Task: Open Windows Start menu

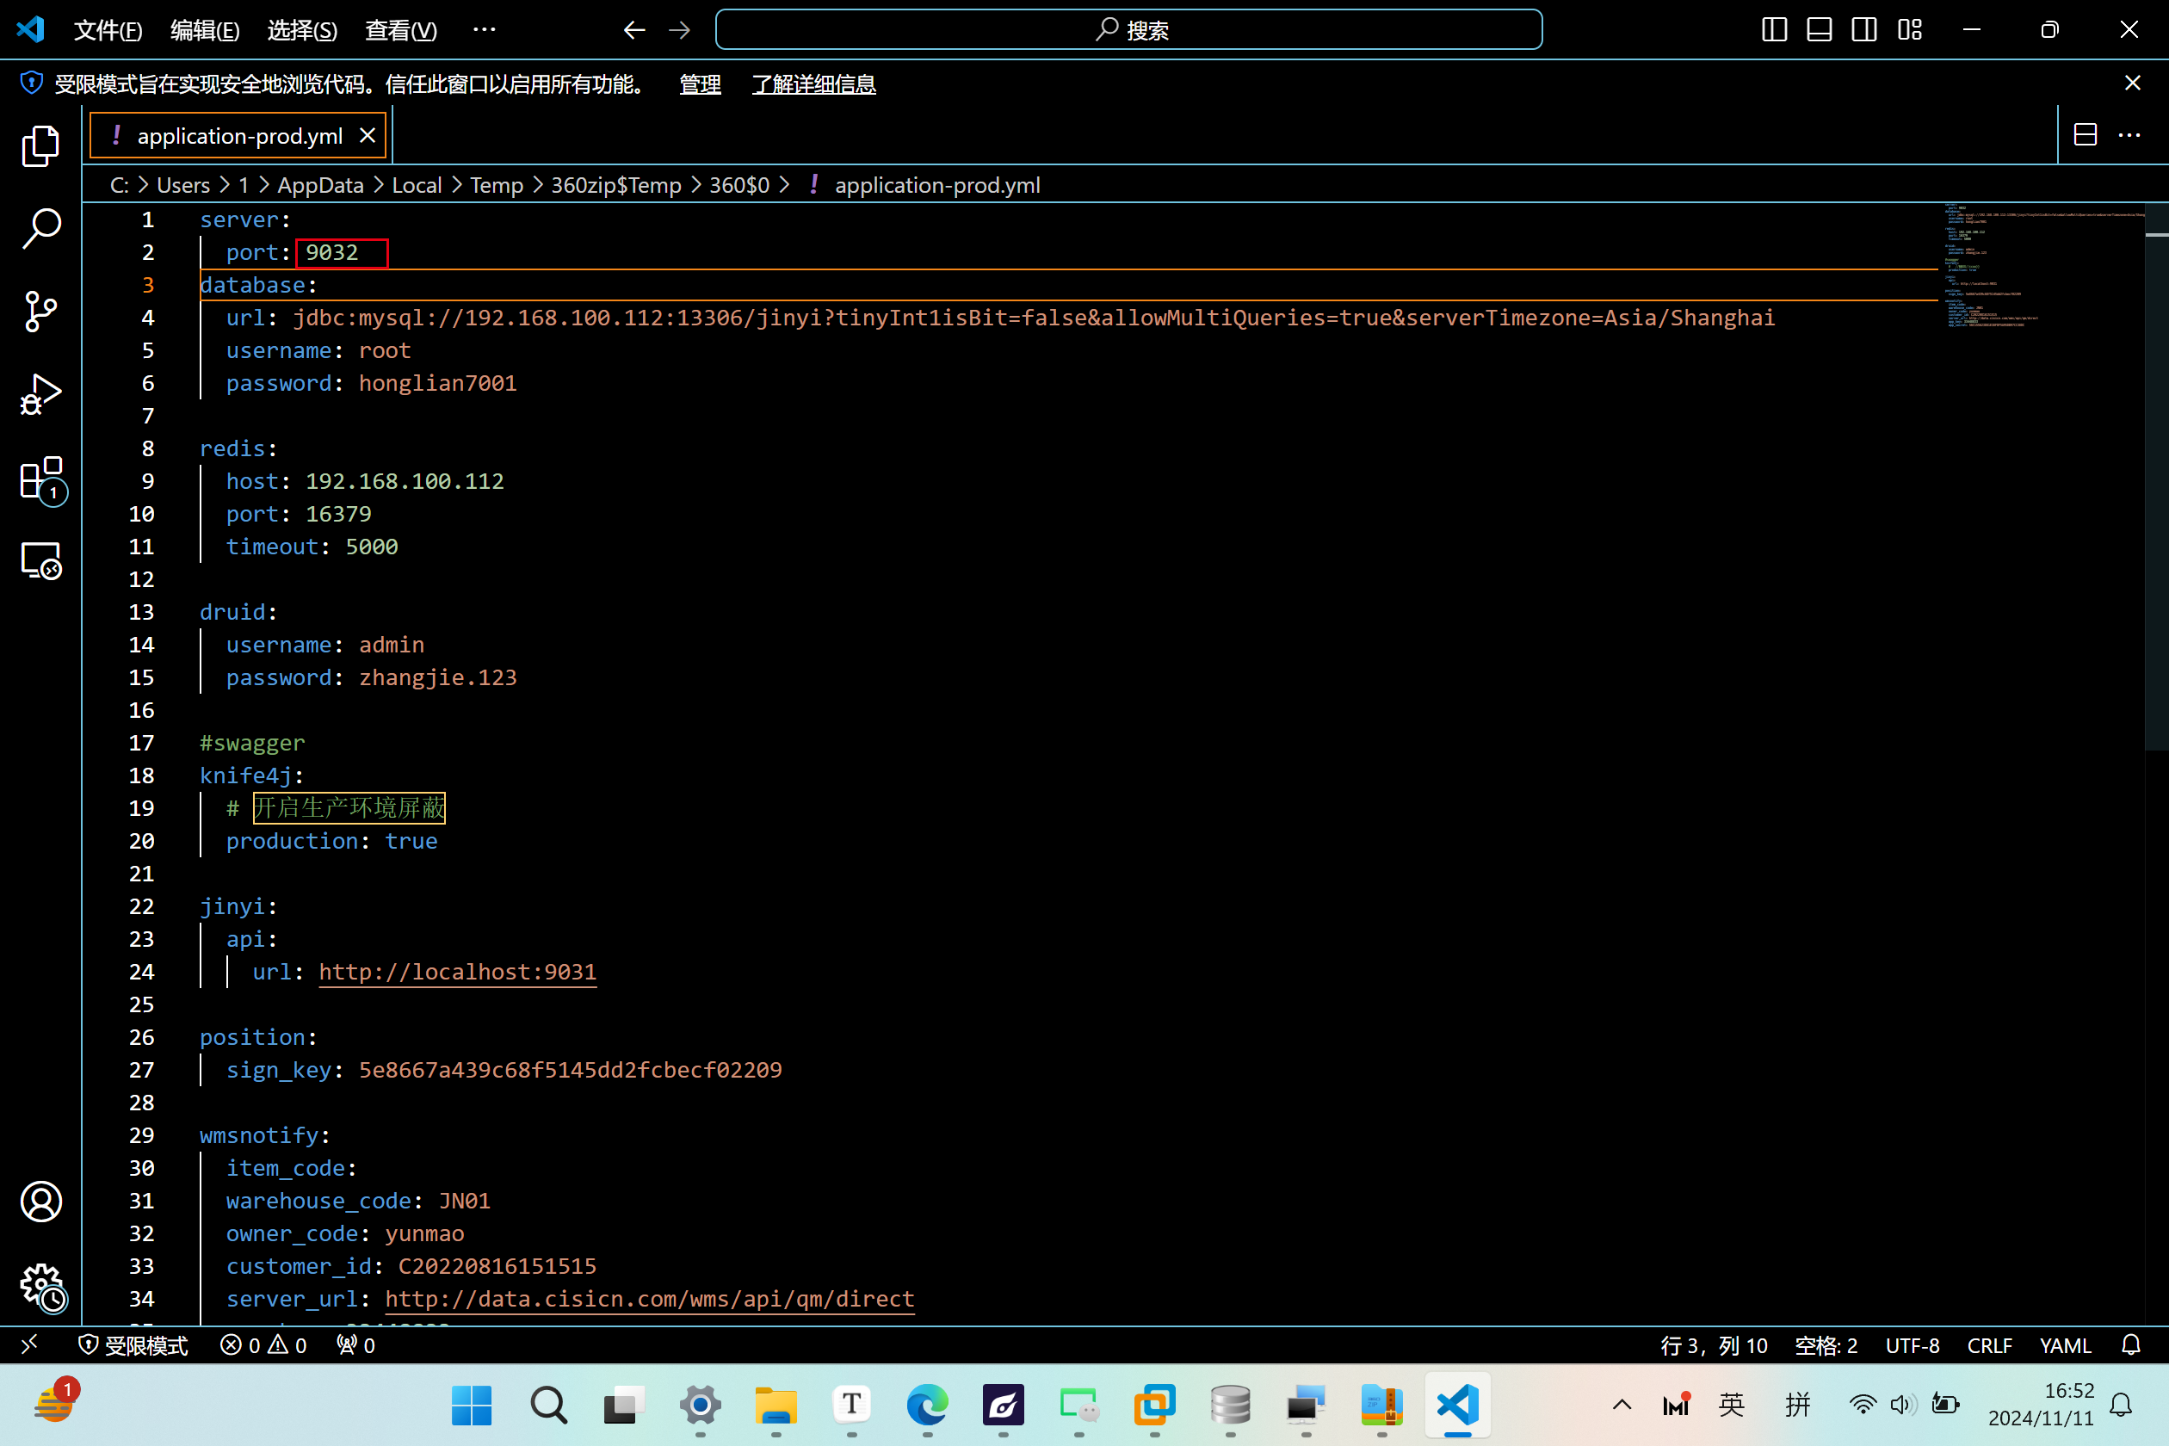Action: click(472, 1406)
